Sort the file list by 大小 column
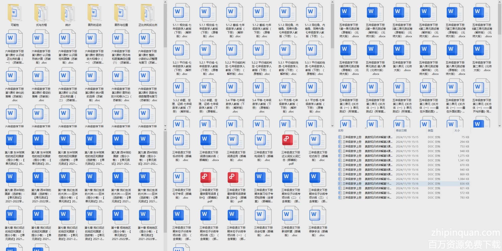The image size is (502, 251). coord(457,131)
